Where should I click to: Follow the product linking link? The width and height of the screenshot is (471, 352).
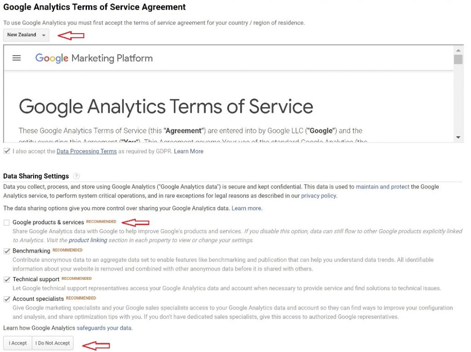(x=88, y=240)
